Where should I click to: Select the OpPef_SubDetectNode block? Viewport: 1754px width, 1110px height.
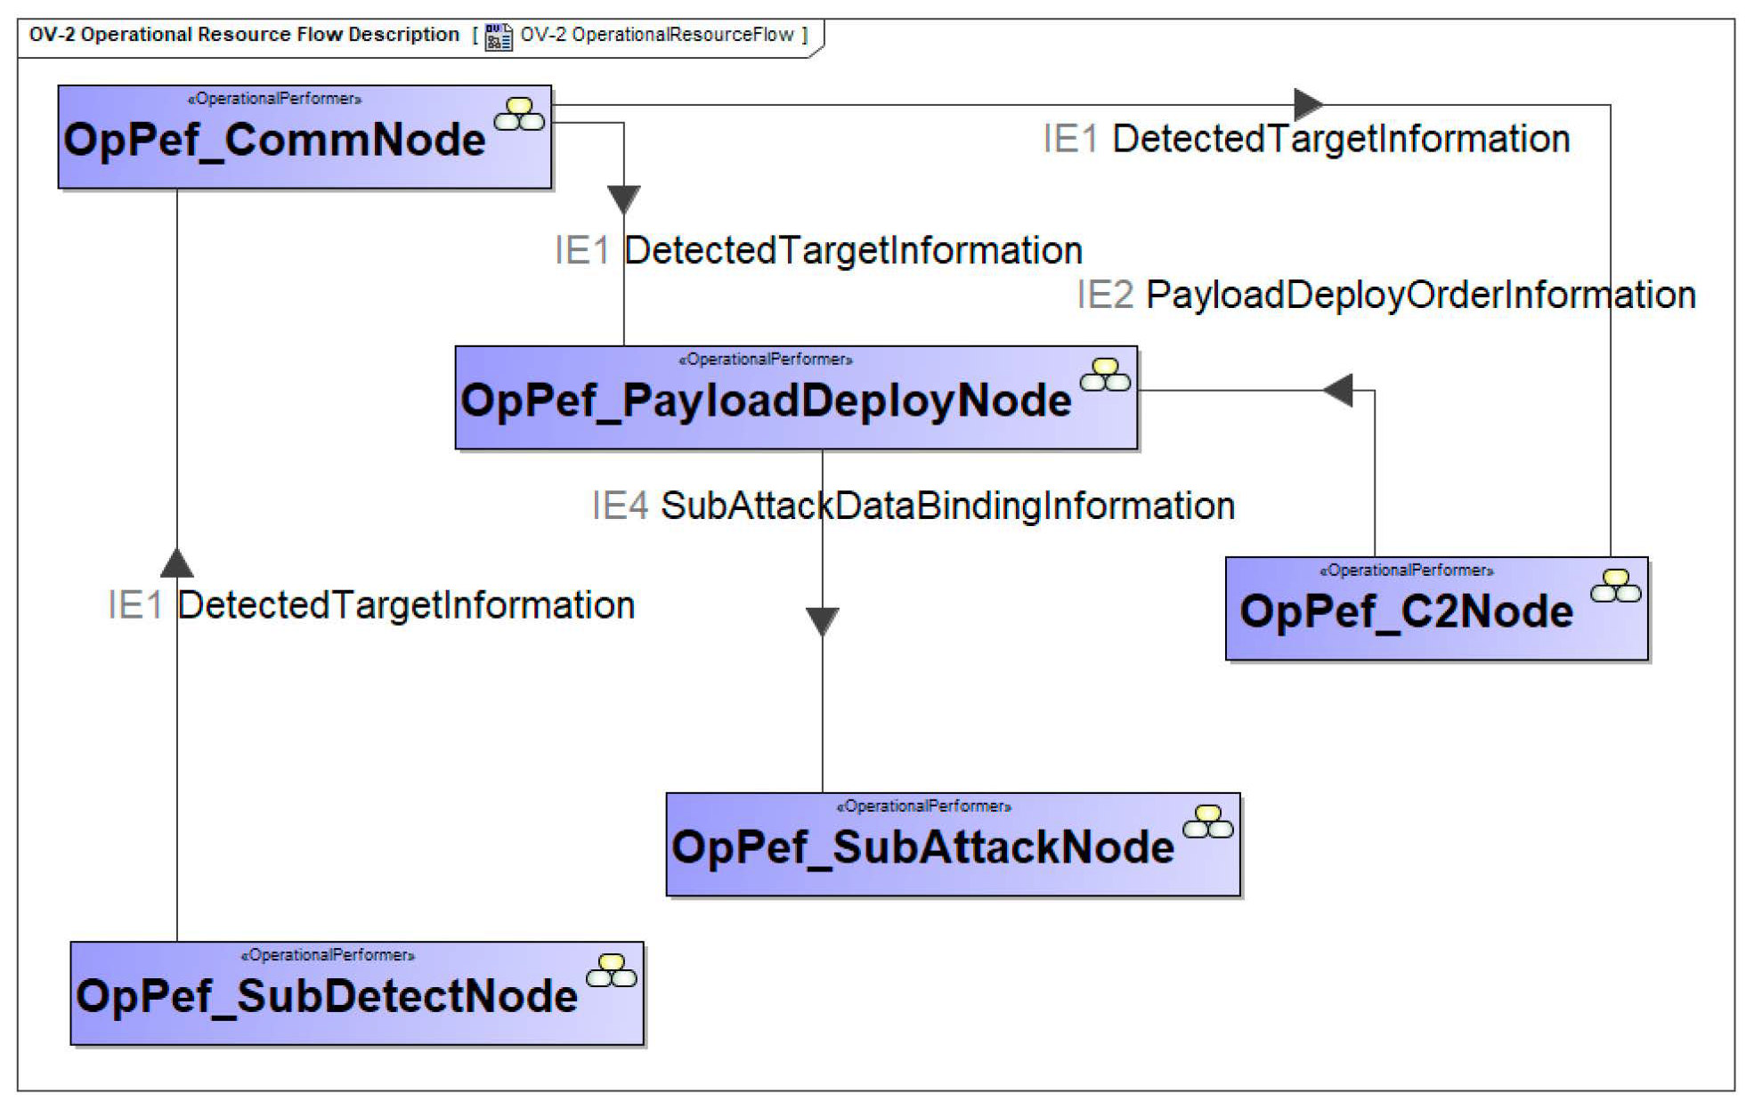pyautogui.click(x=356, y=994)
